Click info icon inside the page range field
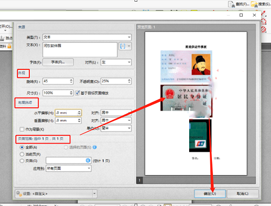 88,160
